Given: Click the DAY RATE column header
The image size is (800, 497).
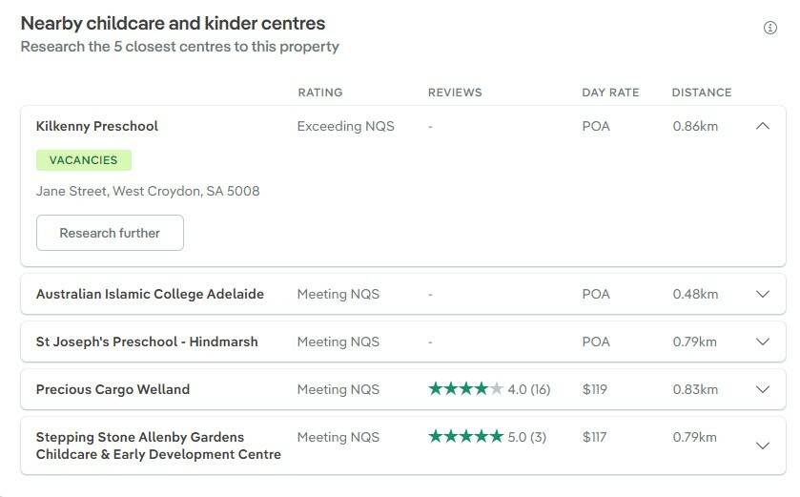Looking at the screenshot, I should click(610, 93).
